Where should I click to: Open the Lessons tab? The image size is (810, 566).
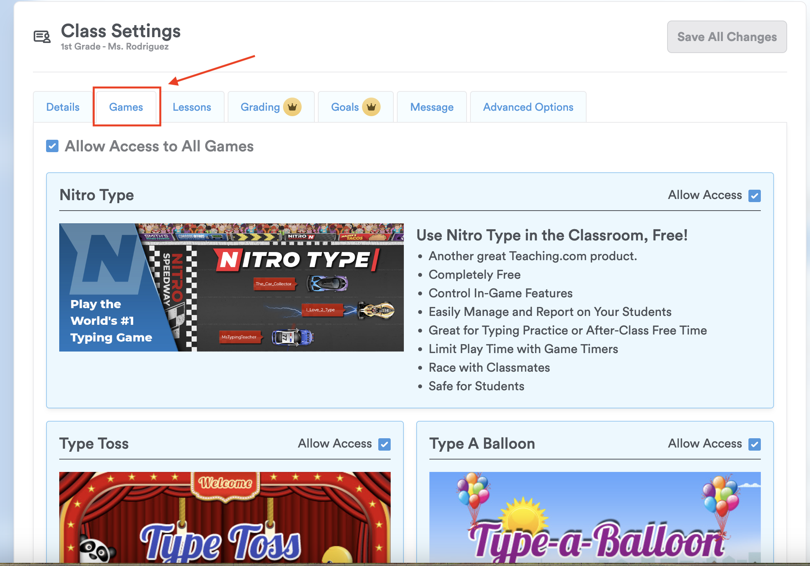coord(192,107)
